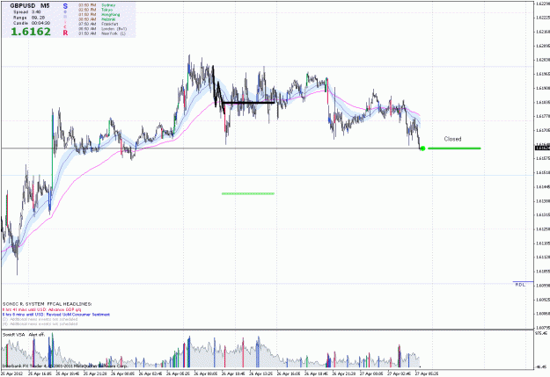Click the red R Sonic logo letter

point(65,33)
